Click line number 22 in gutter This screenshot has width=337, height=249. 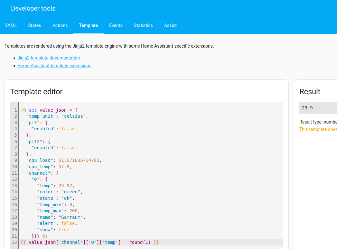coord(14,242)
